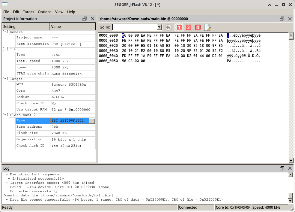Open the Target menu
This screenshot has width=295, height=212.
28,12
